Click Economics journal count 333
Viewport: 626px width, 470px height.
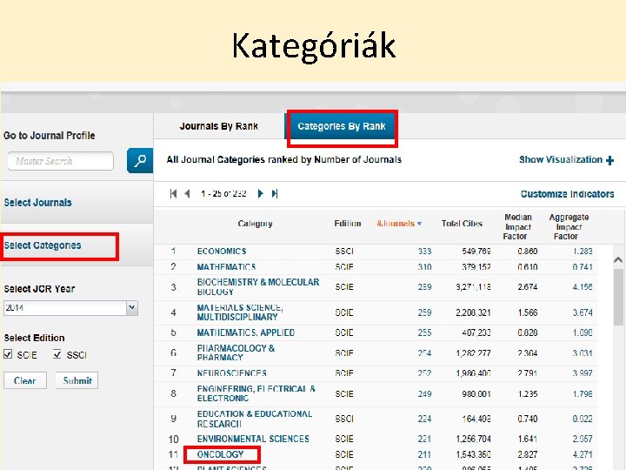point(424,252)
